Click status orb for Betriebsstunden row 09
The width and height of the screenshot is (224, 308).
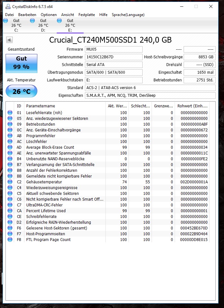[10, 124]
